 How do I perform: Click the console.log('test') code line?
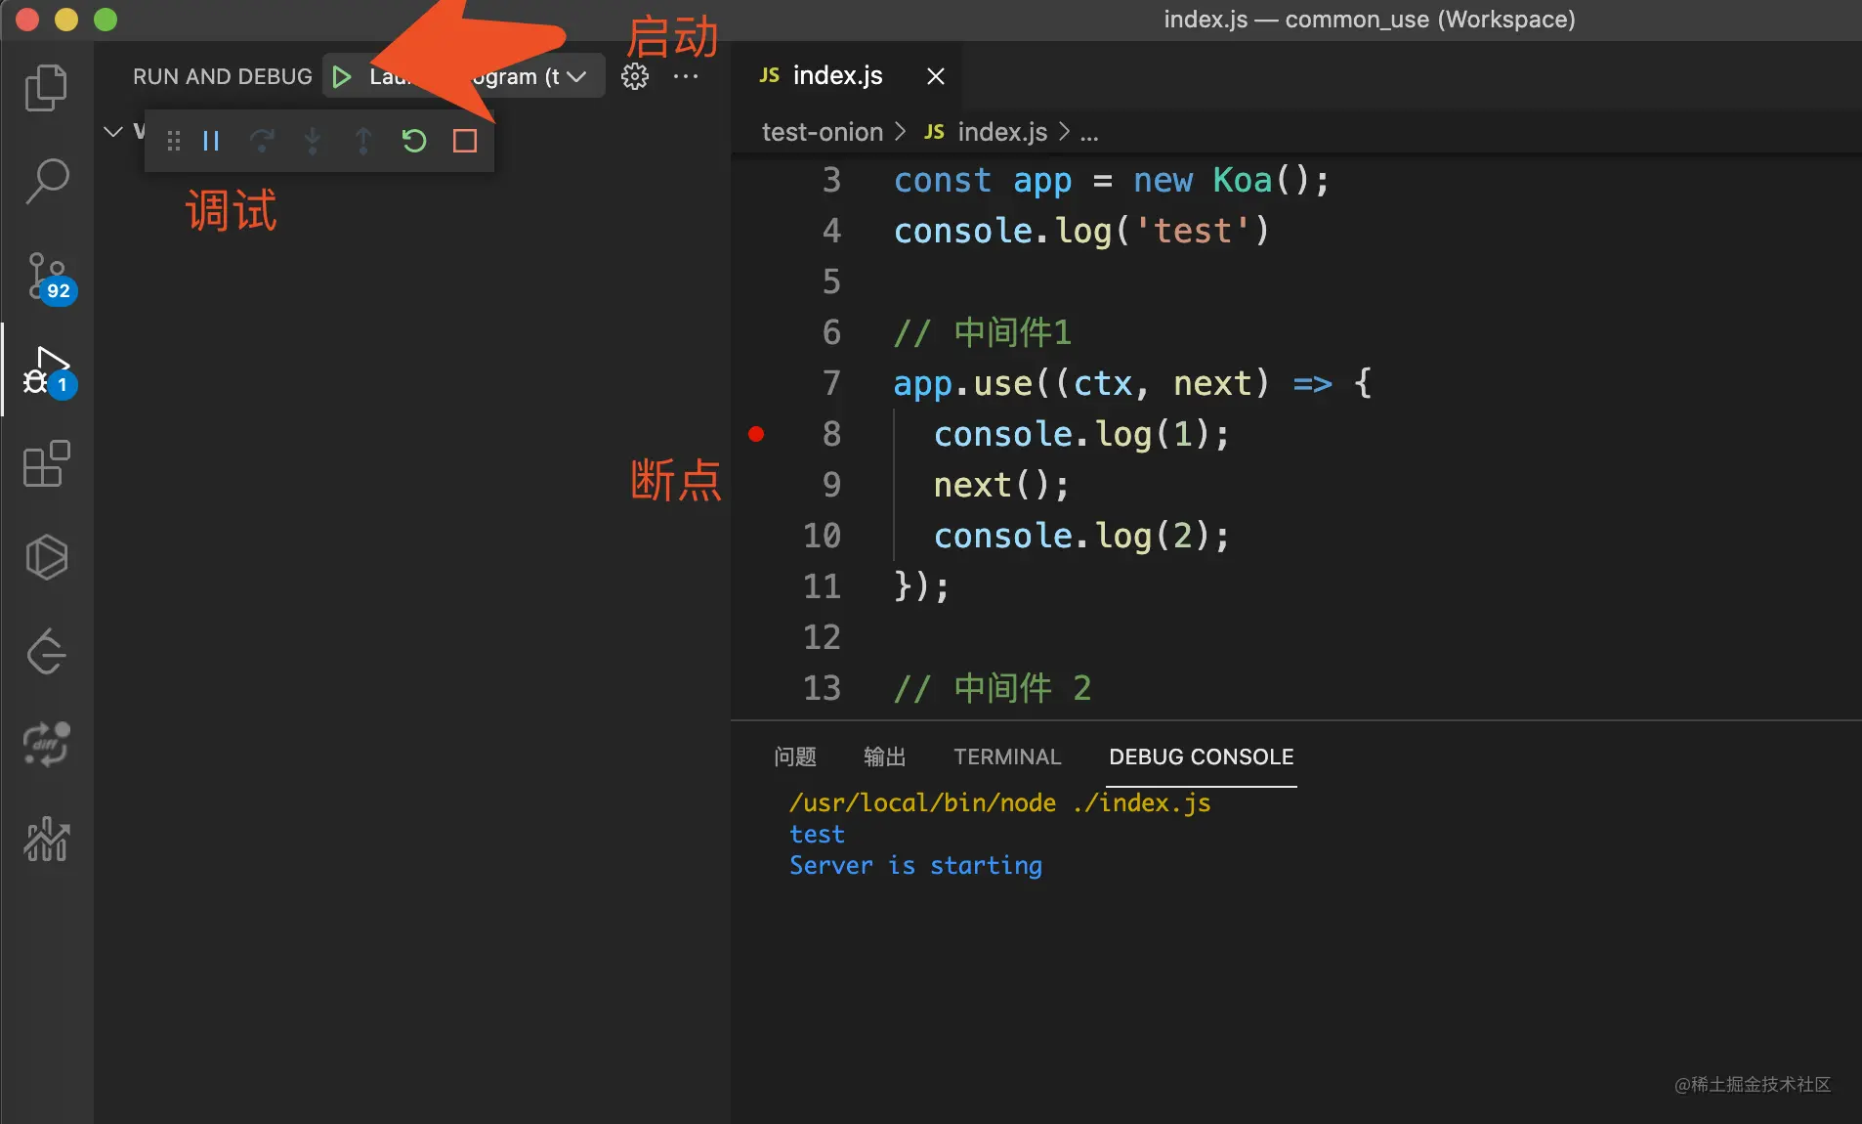pos(1081,231)
